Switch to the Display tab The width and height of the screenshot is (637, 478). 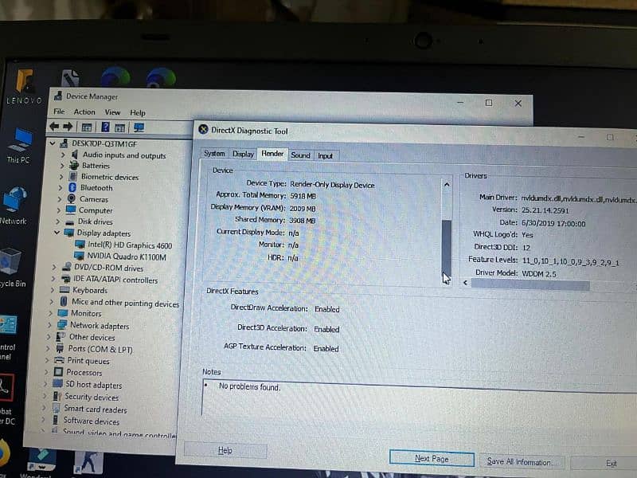click(x=243, y=154)
